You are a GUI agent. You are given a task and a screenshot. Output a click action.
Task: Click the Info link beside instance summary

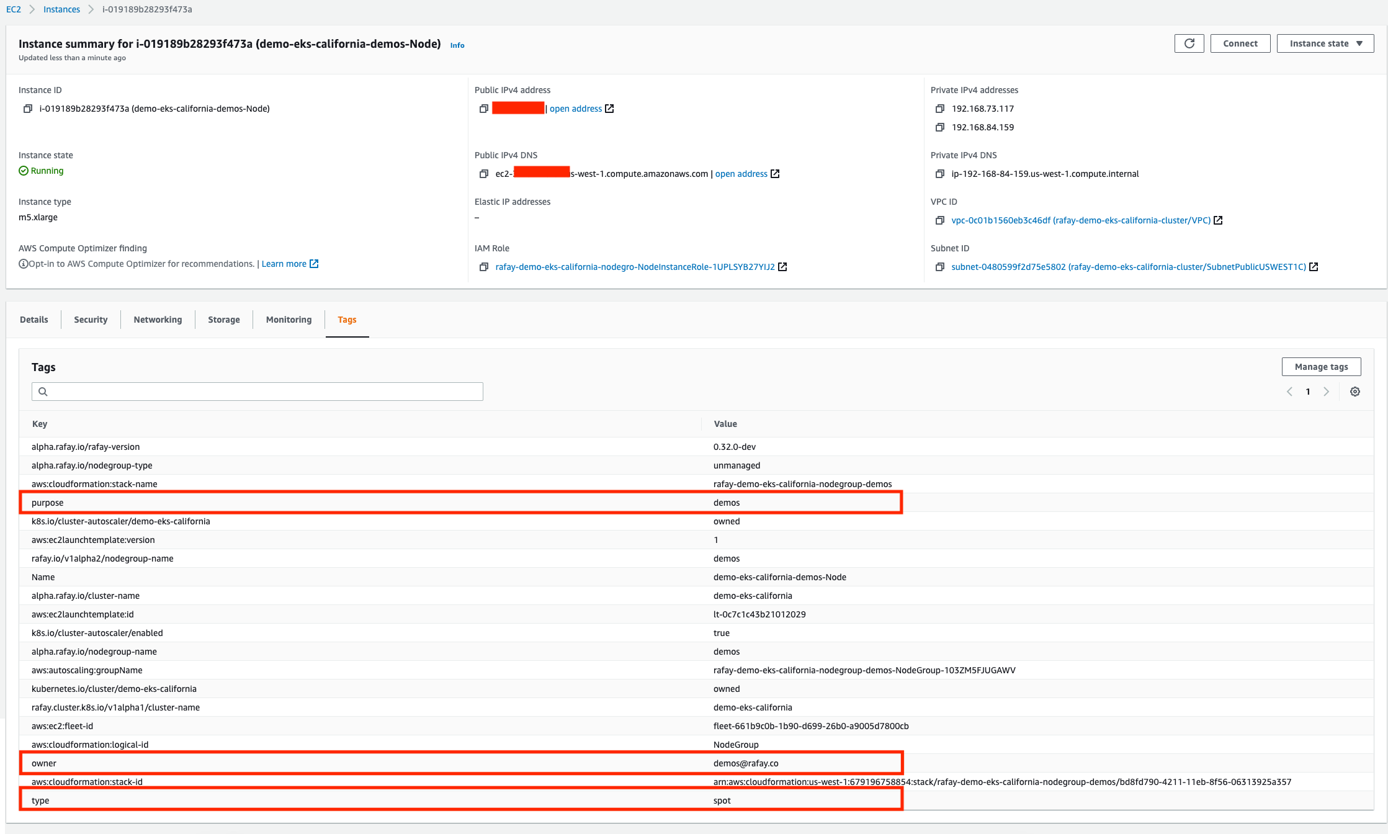[x=457, y=45]
